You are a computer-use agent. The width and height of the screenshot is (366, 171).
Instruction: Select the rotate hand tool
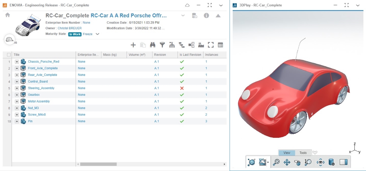(x=297, y=162)
